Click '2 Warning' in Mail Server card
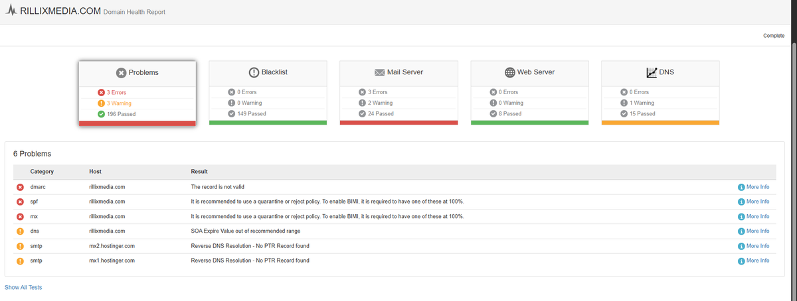The image size is (797, 301). pyautogui.click(x=380, y=103)
